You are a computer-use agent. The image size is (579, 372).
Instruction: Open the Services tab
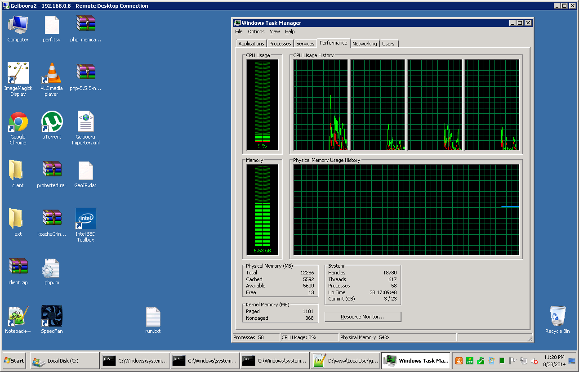click(x=305, y=44)
